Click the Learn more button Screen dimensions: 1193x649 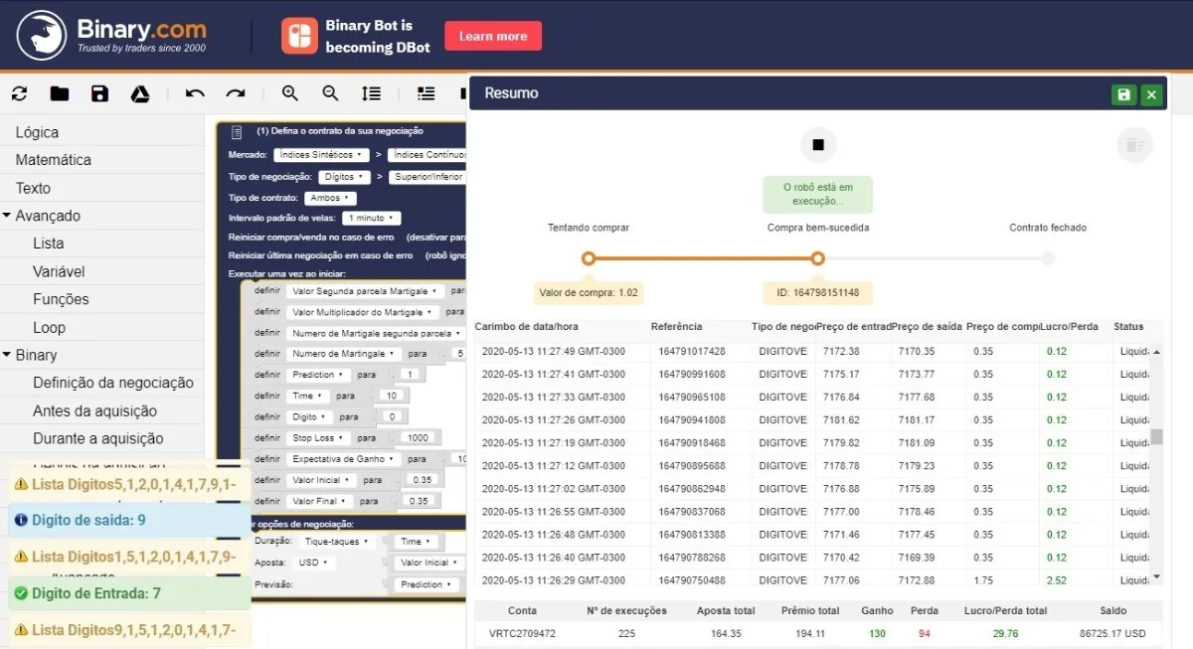pyautogui.click(x=493, y=36)
